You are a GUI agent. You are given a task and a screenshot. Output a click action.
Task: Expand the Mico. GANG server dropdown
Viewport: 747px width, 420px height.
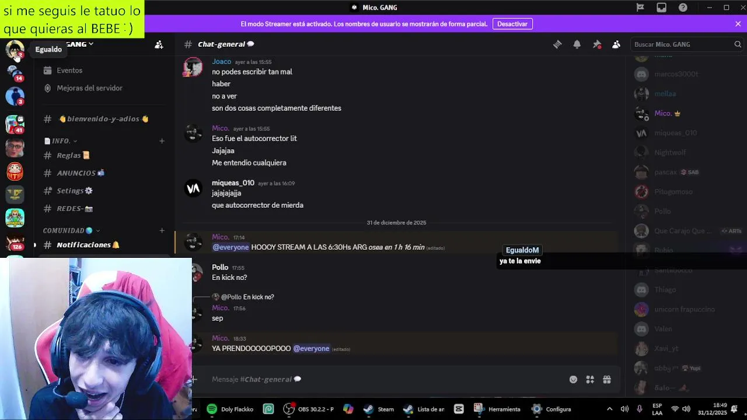click(79, 44)
